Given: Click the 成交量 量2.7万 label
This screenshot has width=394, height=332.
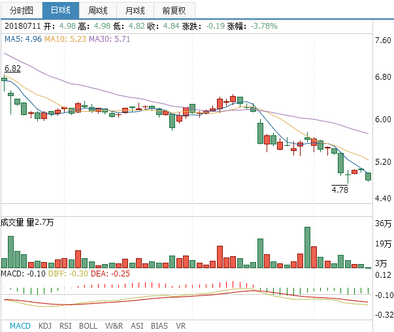Looking at the screenshot, I should [27, 222].
